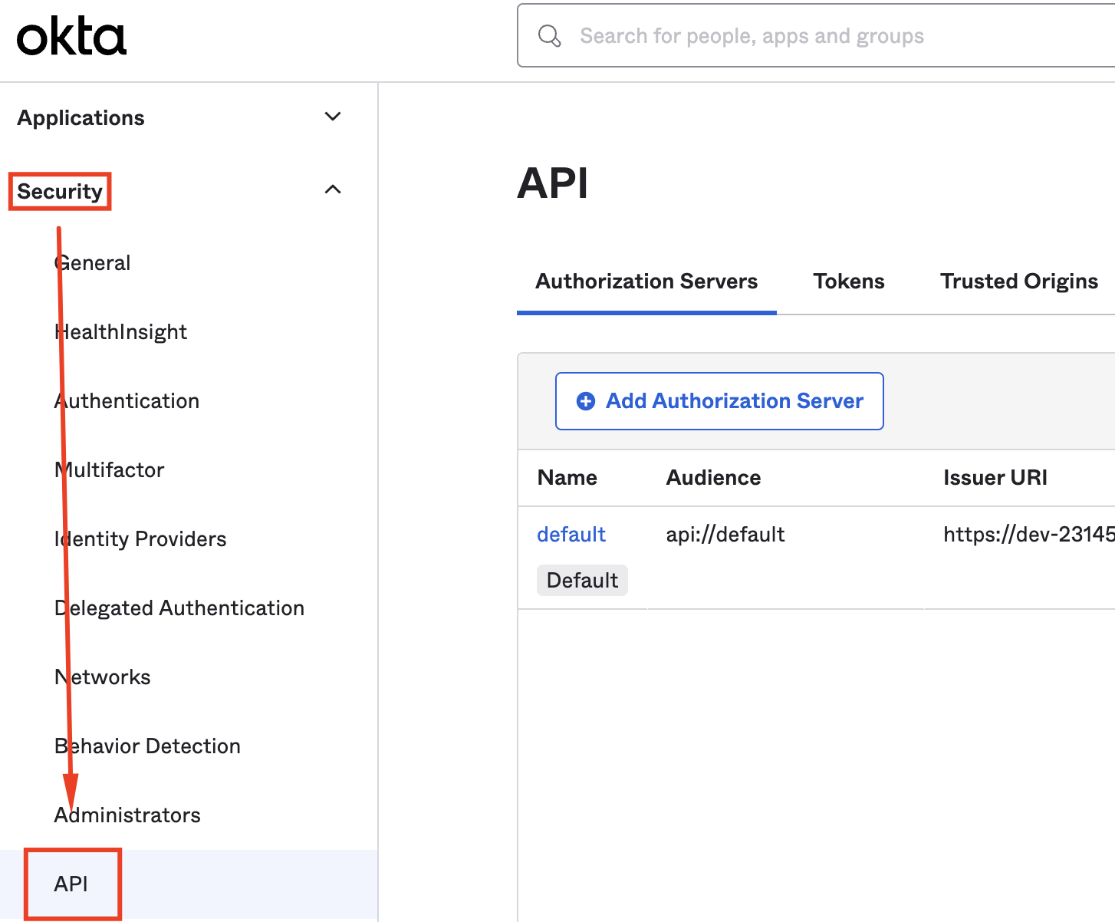Open HealthInsight in the sidebar
Image resolution: width=1115 pixels, height=922 pixels.
(x=120, y=332)
